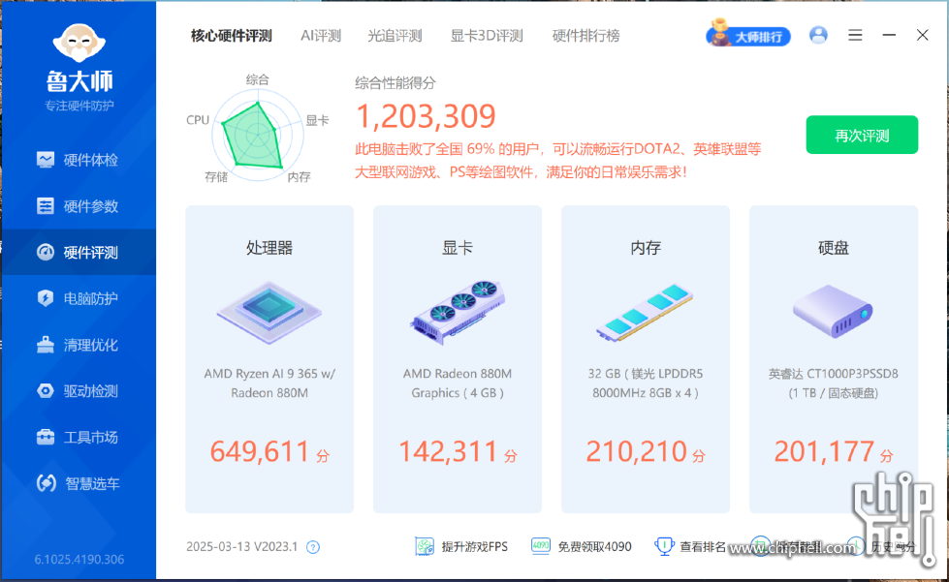This screenshot has width=949, height=582.
Task: Click the 内存 RAM stick image
Action: 646,312
